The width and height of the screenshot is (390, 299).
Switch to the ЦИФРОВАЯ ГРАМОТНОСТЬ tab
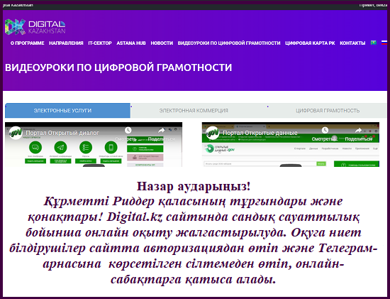[328, 110]
